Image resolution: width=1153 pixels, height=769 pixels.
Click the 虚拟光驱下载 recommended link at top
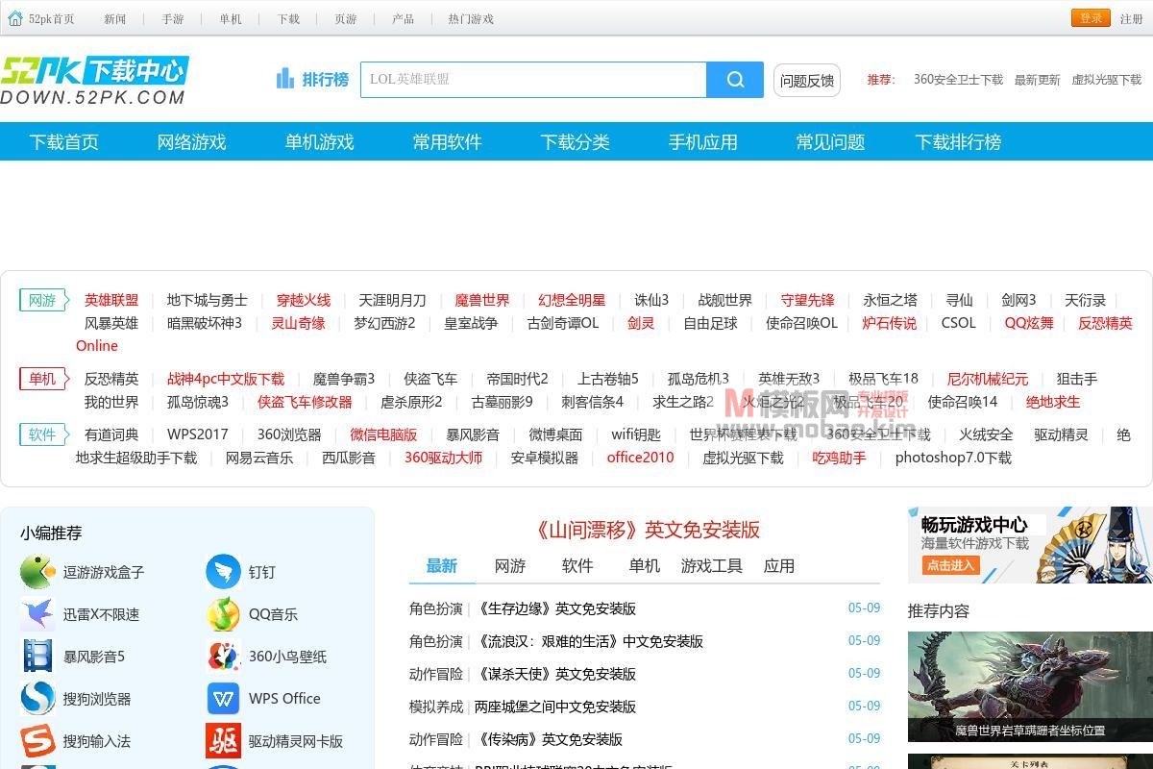[x=1107, y=80]
